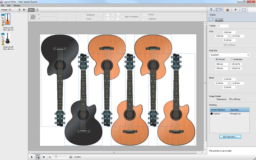The image size is (256, 160).
Task: Click the scale field 170,38 %
Action: [236, 64]
